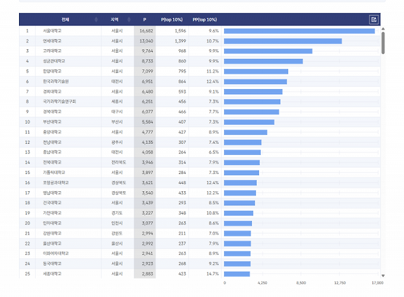Screen dimensions: 404x297
Task: Select 부산대학교 in the table
Action: click(52, 122)
